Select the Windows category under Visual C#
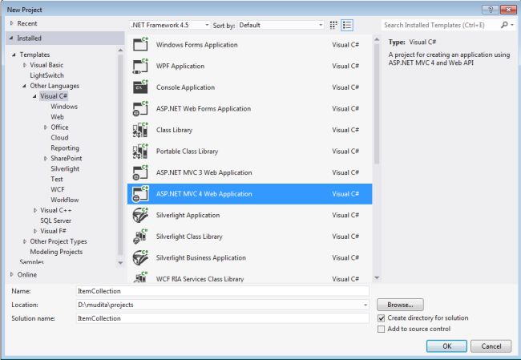 point(64,107)
